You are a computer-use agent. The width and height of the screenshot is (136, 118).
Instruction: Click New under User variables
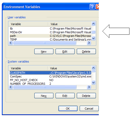coord(44,52)
